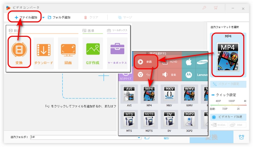
Task: Switch to the 音楽 format tab
Action: pos(169,74)
